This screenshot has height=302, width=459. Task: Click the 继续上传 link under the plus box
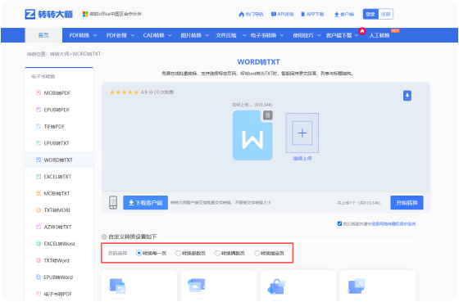(302, 158)
